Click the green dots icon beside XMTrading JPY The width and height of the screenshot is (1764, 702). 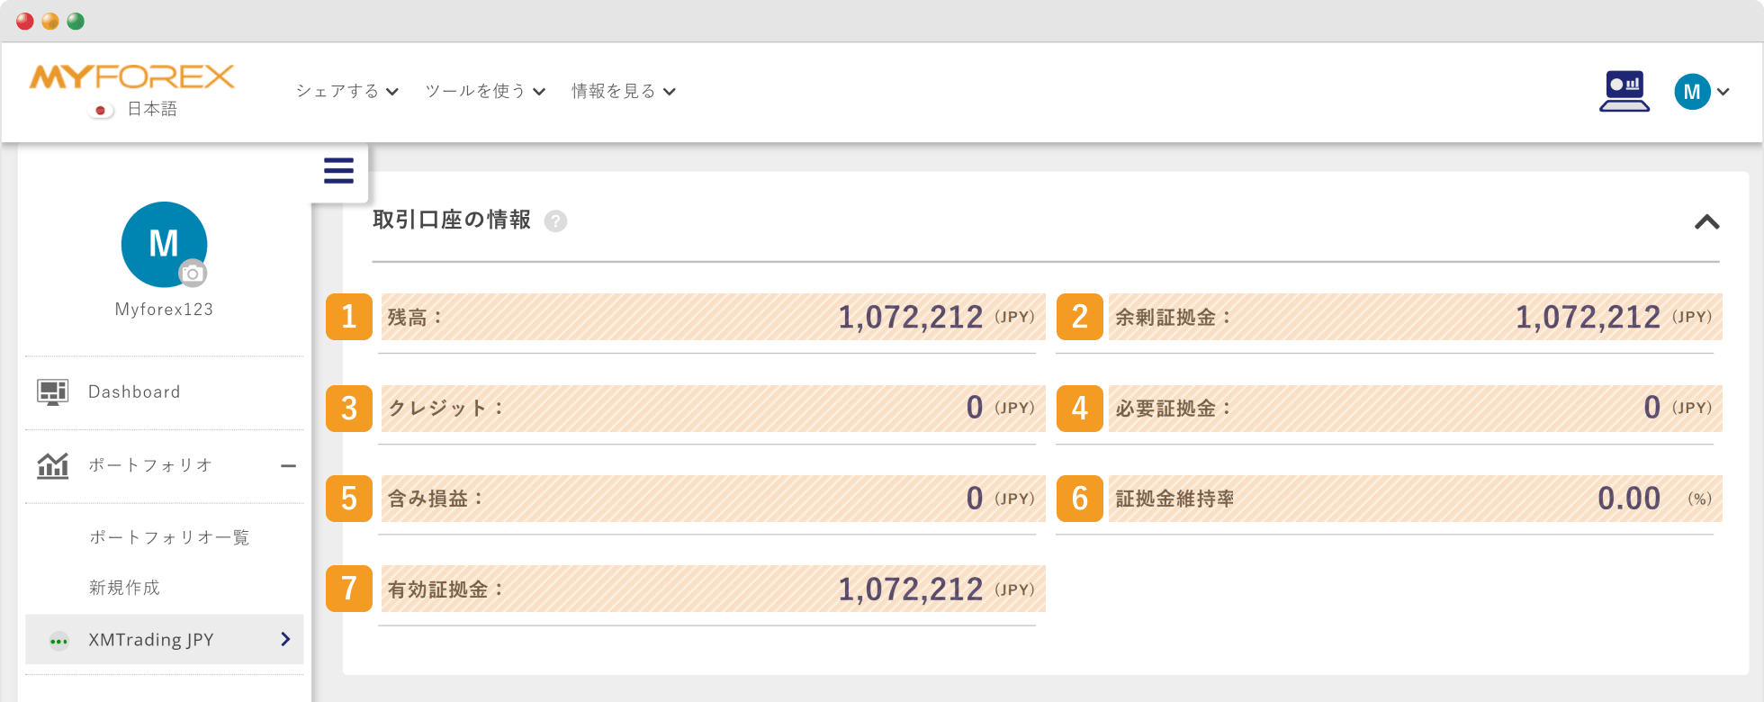58,641
